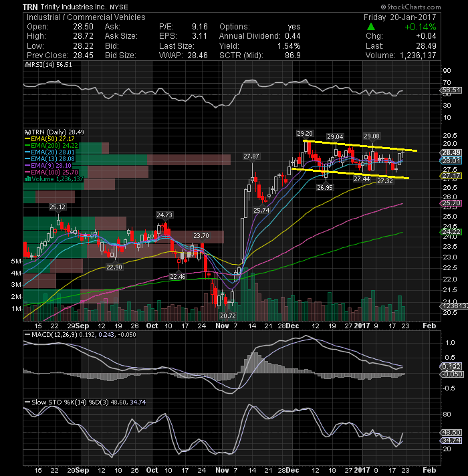The height and width of the screenshot is (476, 468).
Task: Click the 29.20 peak price label
Action: coord(305,133)
